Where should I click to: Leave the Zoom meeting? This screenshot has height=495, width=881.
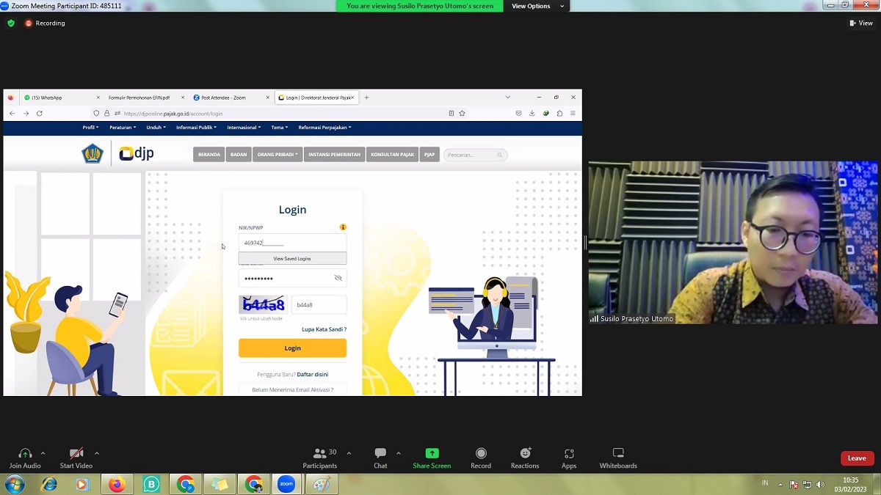[857, 458]
